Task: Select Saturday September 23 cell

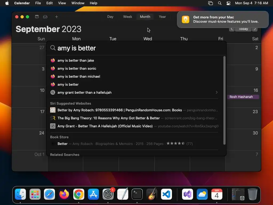Action: coord(243,118)
